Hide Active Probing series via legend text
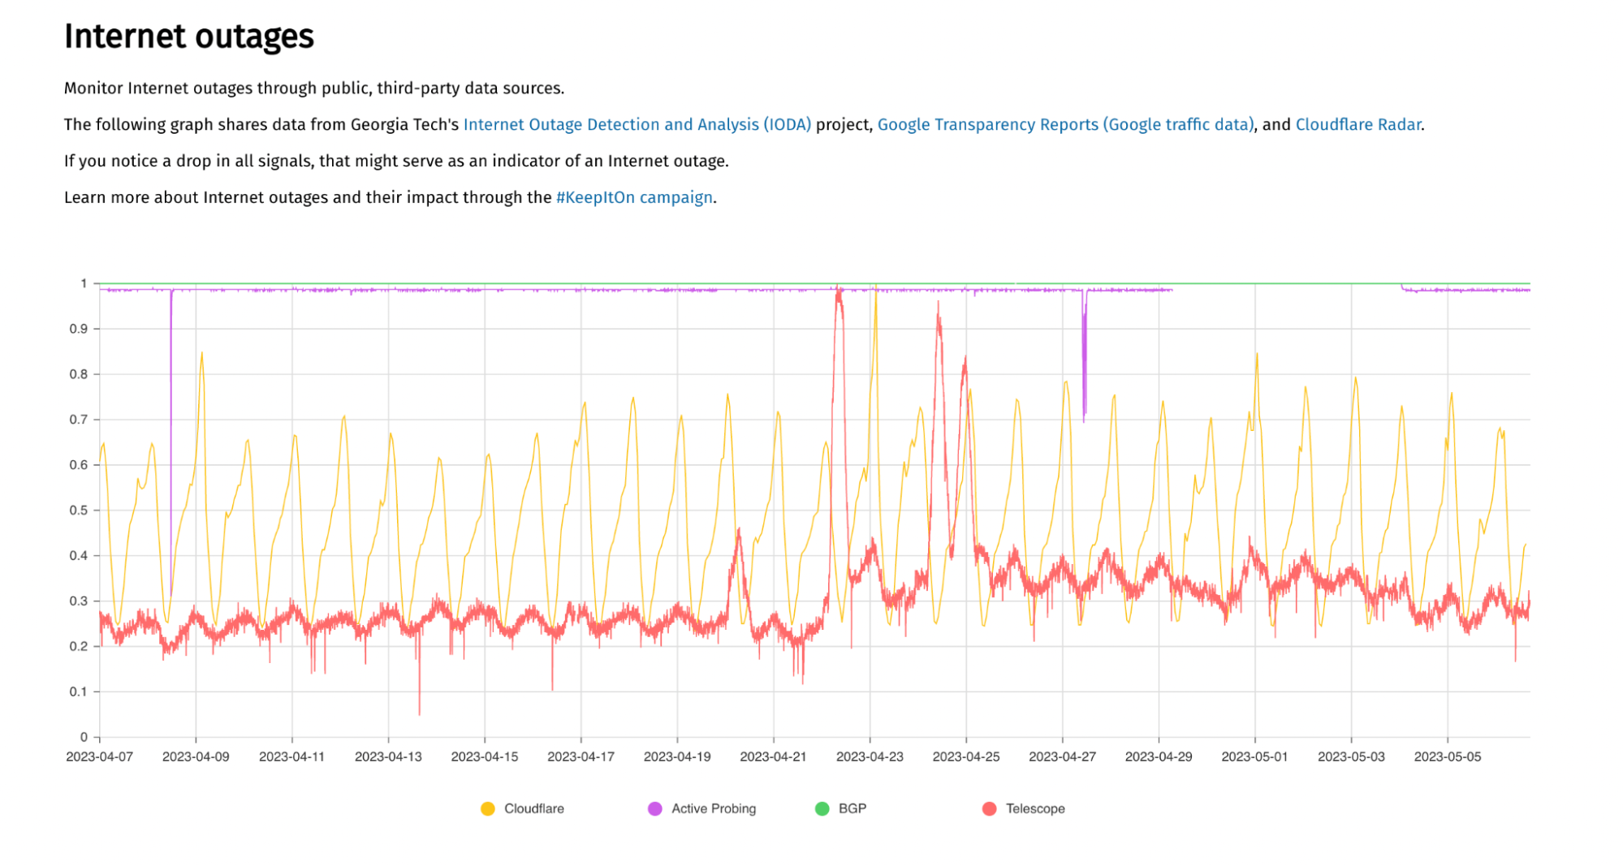The image size is (1623, 866). tap(713, 808)
